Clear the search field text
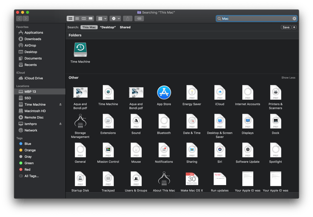The width and height of the screenshot is (313, 217). [294, 19]
